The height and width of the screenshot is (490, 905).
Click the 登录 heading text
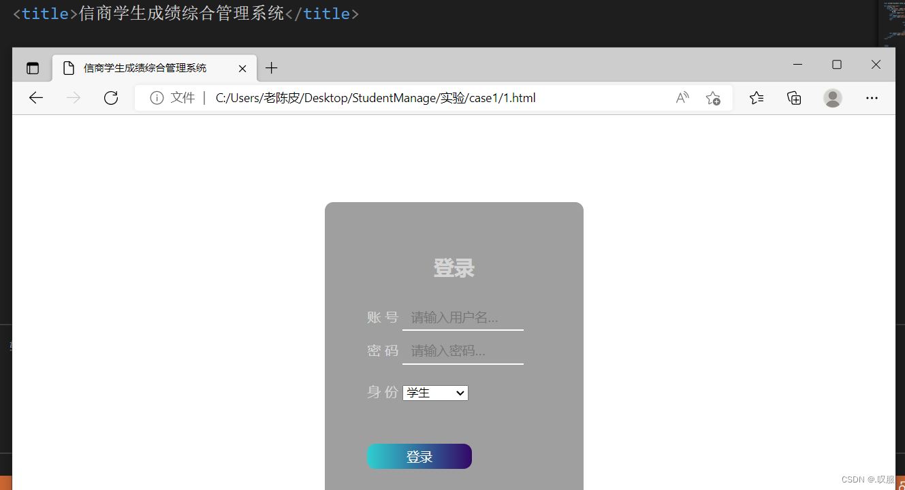454,268
